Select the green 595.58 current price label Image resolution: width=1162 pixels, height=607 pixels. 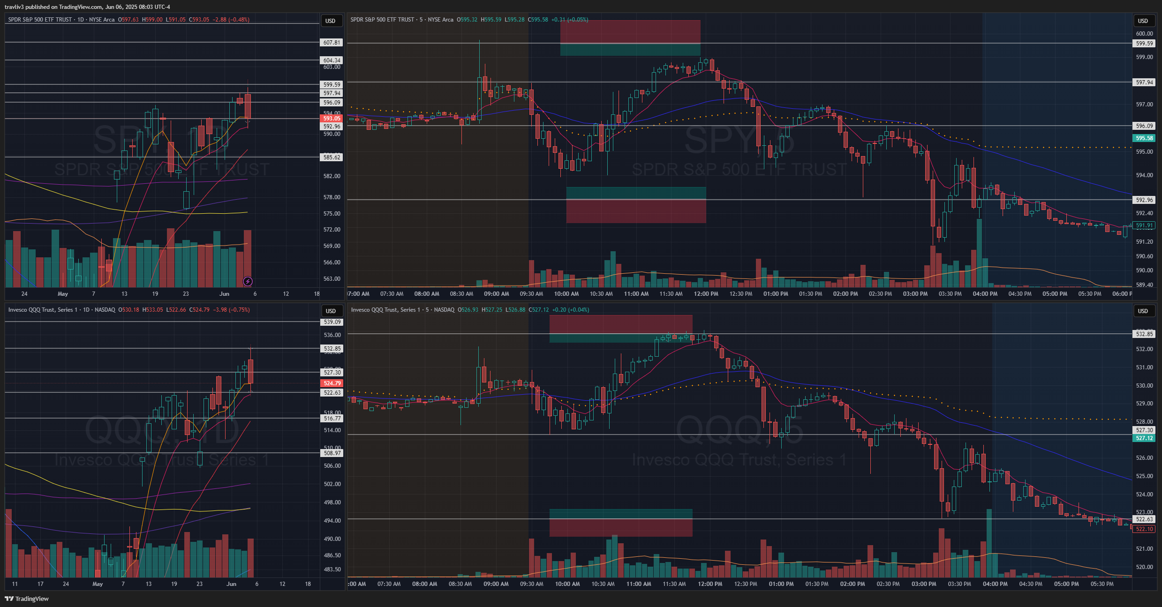coord(1144,138)
